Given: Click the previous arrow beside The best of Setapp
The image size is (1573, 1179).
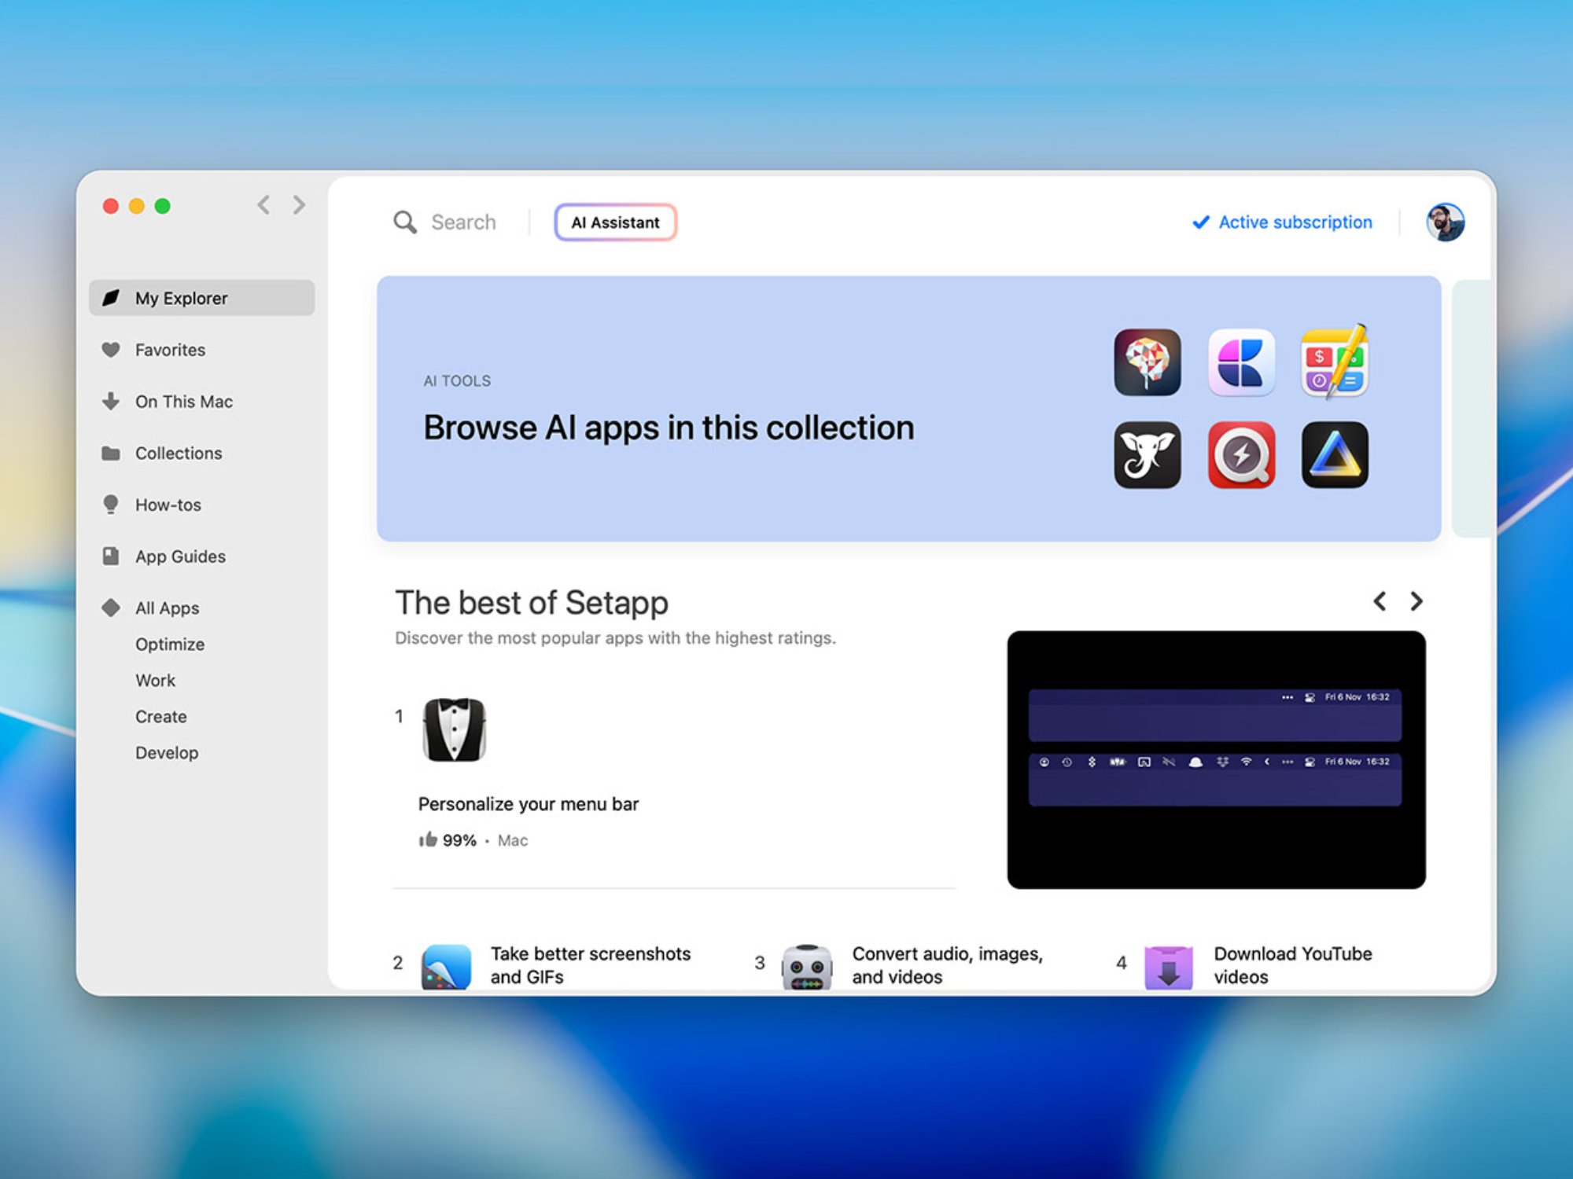Looking at the screenshot, I should (1379, 601).
